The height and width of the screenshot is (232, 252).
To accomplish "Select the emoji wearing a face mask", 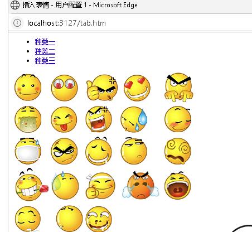I will point(28,151).
